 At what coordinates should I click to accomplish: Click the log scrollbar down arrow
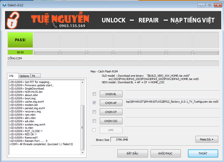(83, 153)
